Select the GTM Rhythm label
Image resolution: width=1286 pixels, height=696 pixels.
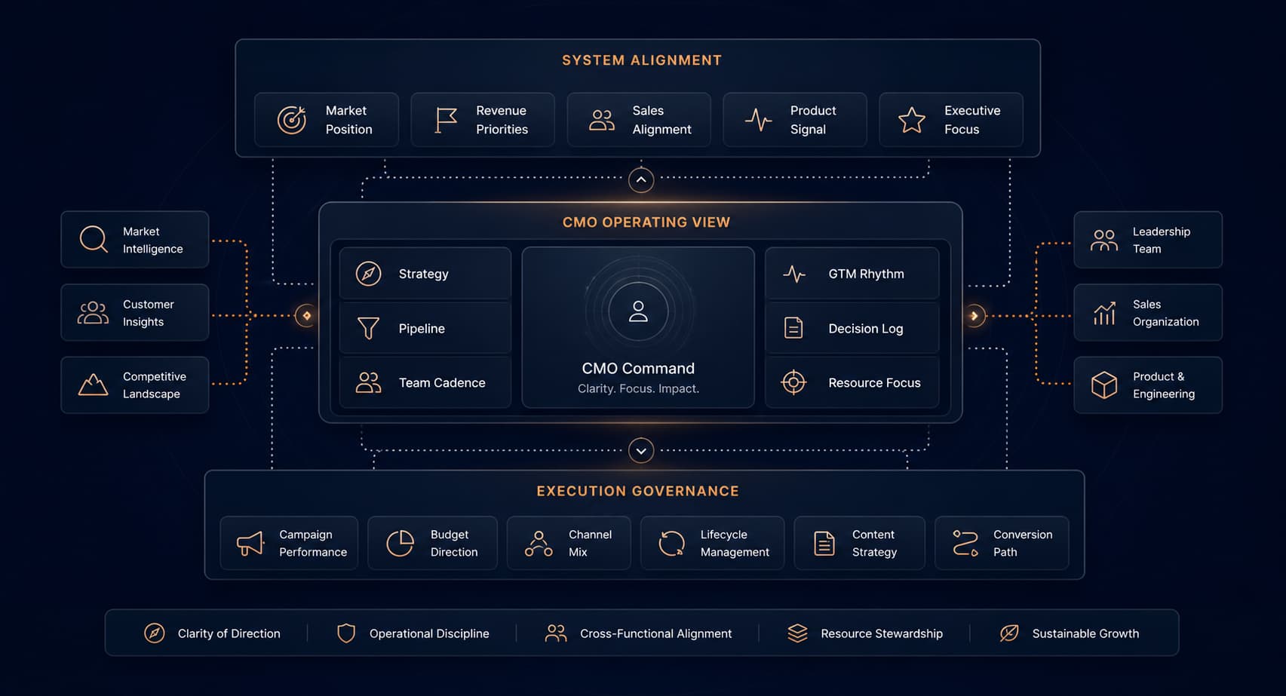[866, 274]
